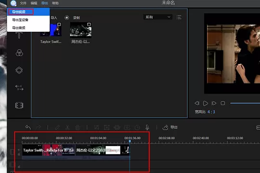Open the Text tool in sidebar
This screenshot has width=260, height=173.
click(19, 35)
